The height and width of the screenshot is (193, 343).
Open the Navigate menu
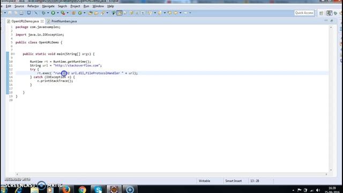pos(48,6)
